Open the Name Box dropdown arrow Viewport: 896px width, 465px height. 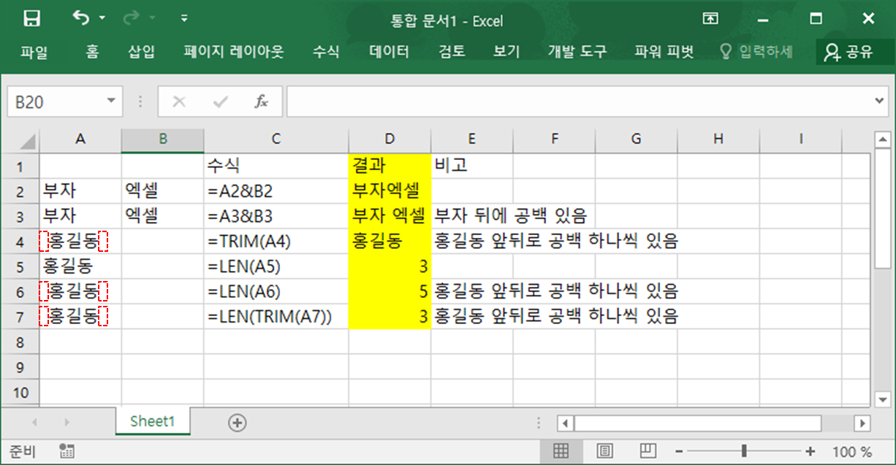(110, 101)
